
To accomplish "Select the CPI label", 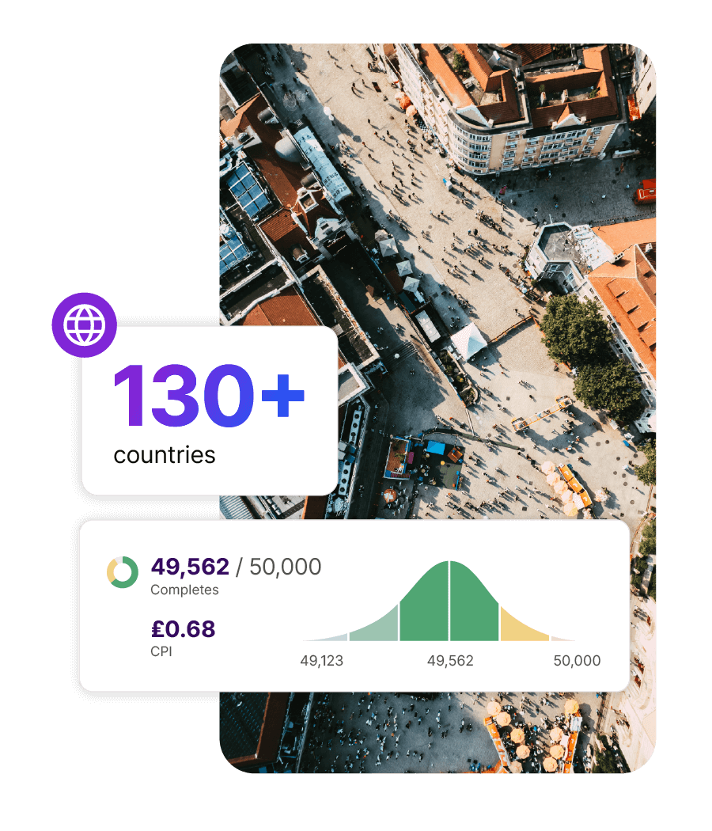I will click(161, 651).
